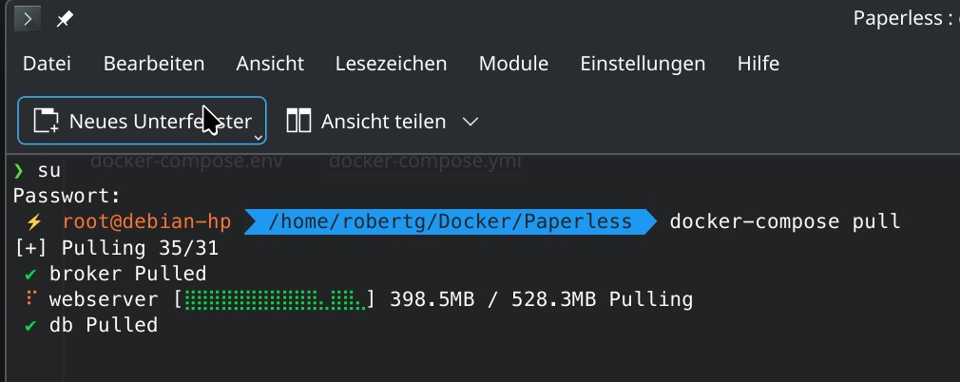Click the green checkmark beside broker Pulled
Viewport: 960px width, 382px height.
point(30,275)
